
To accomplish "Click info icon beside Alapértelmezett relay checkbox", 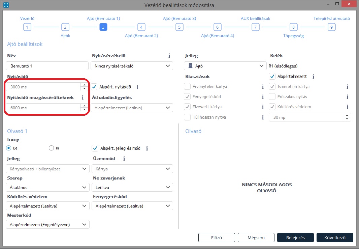I will (313, 77).
